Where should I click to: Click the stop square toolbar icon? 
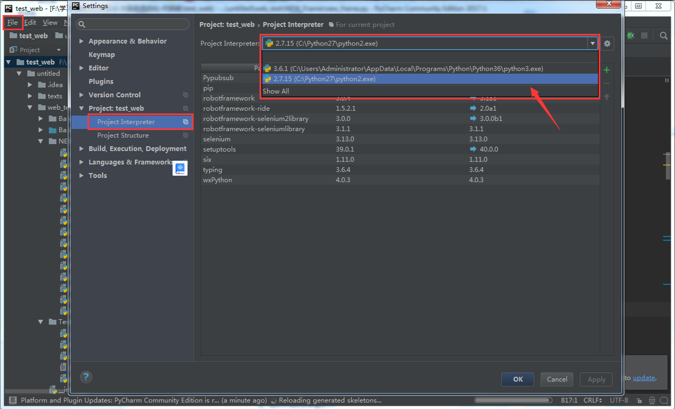[644, 35]
